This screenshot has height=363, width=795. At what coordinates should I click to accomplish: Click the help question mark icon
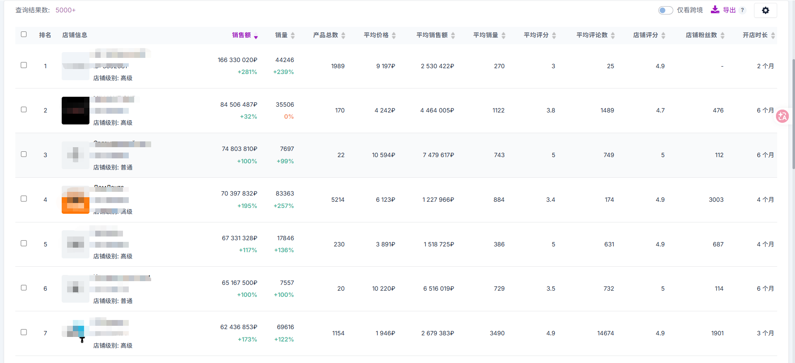pyautogui.click(x=742, y=10)
